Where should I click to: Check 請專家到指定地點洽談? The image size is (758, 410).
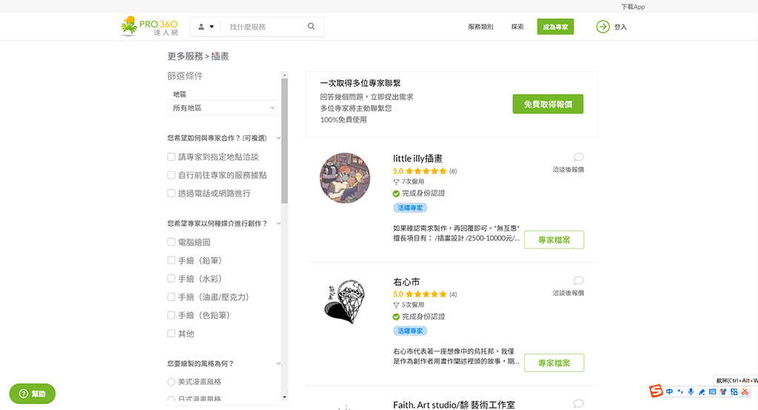coord(171,157)
